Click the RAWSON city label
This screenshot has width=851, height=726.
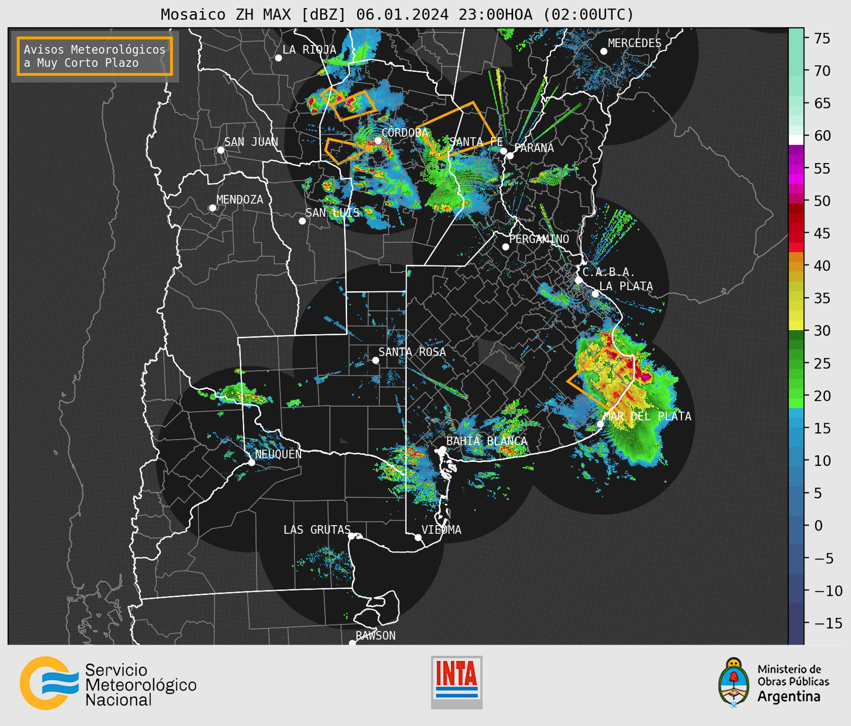point(376,636)
